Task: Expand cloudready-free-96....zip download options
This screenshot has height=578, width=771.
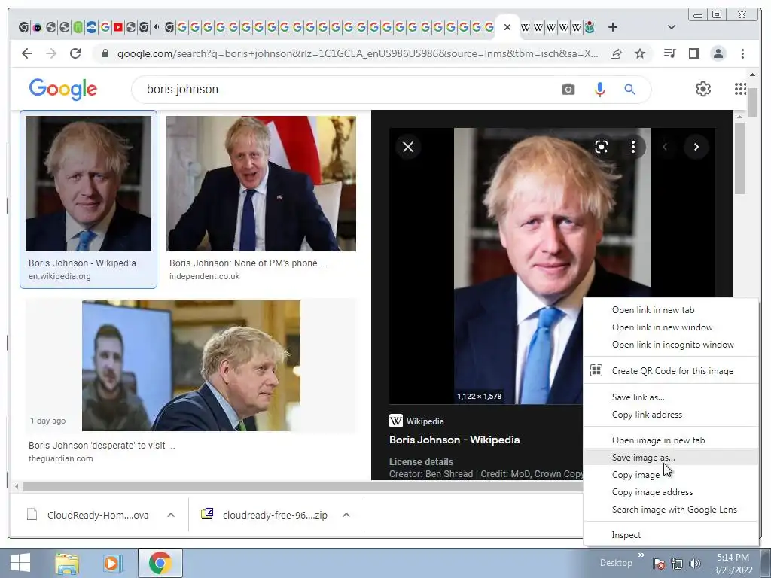Action: tap(346, 515)
